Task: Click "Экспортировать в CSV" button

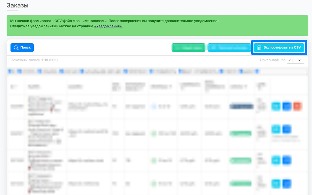Action: coord(279,47)
